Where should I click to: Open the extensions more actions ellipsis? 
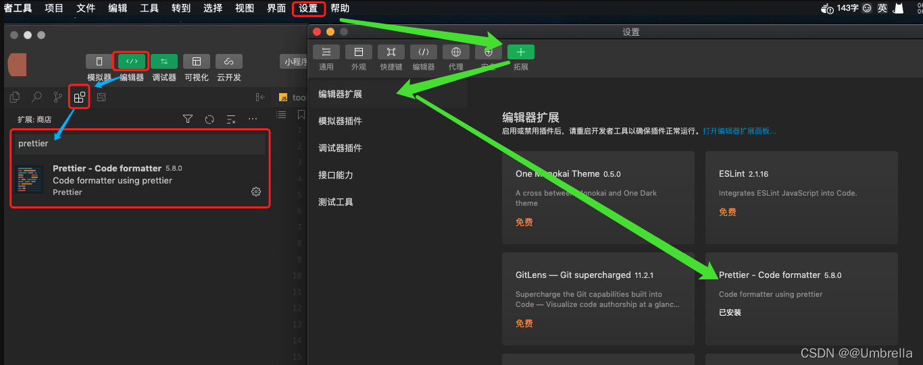click(x=253, y=119)
